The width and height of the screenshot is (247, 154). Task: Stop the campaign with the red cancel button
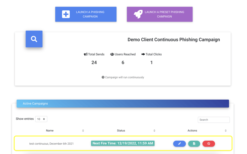[209, 144]
